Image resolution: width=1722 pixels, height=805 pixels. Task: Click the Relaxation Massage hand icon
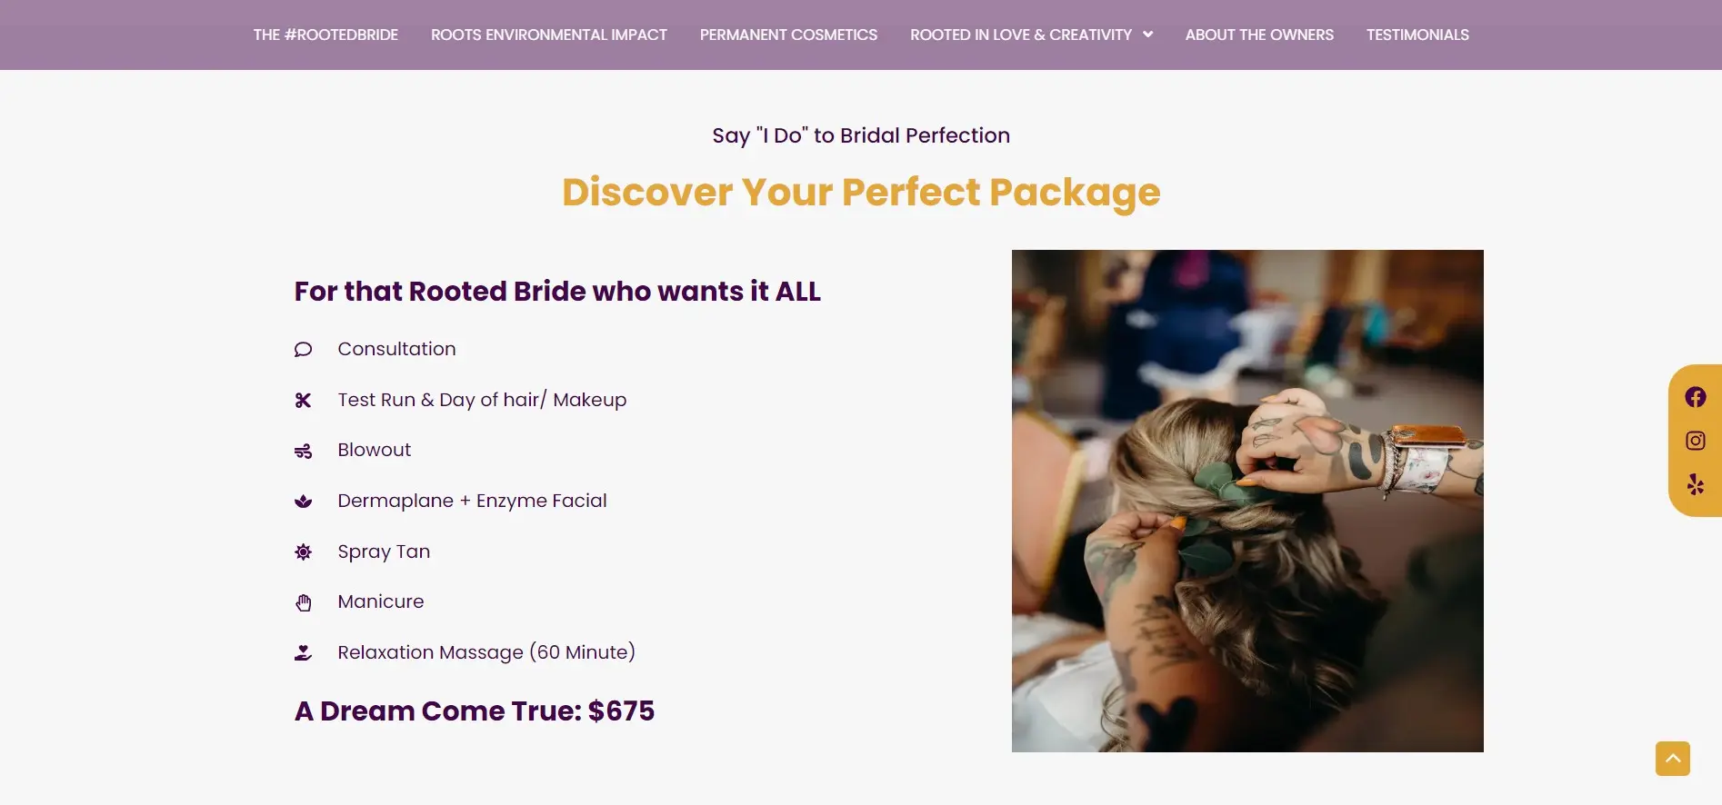[304, 652]
